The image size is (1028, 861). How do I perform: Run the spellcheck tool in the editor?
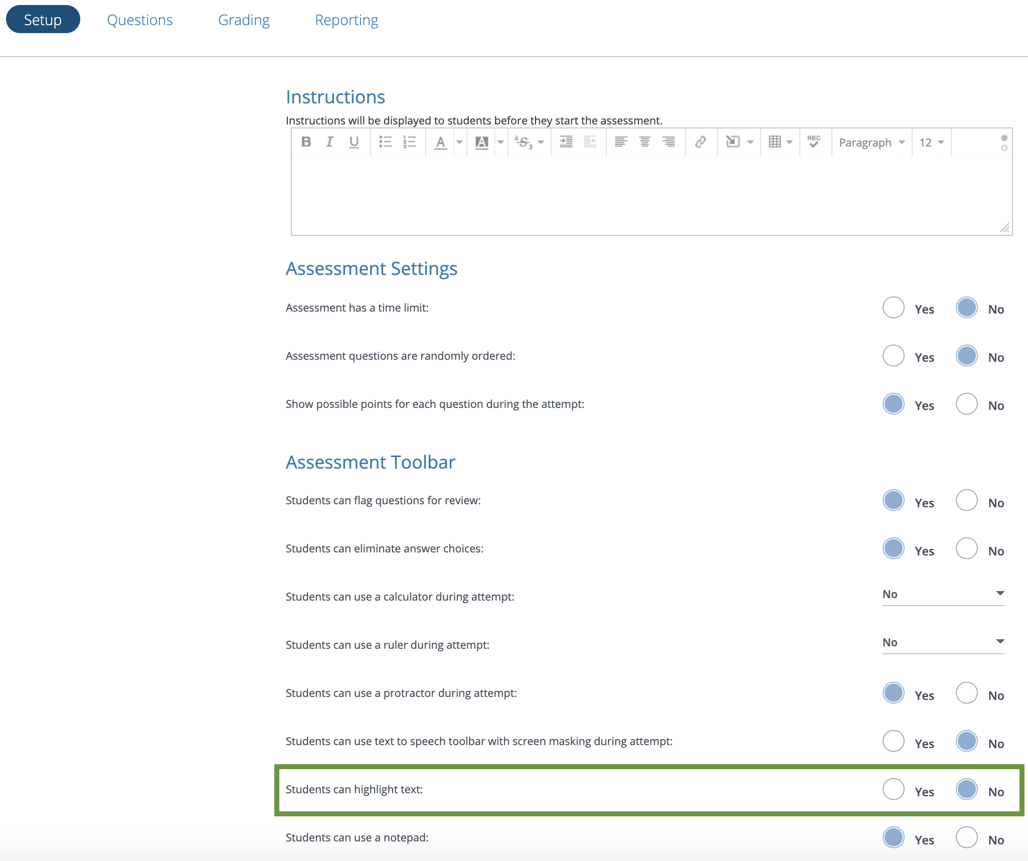click(813, 142)
